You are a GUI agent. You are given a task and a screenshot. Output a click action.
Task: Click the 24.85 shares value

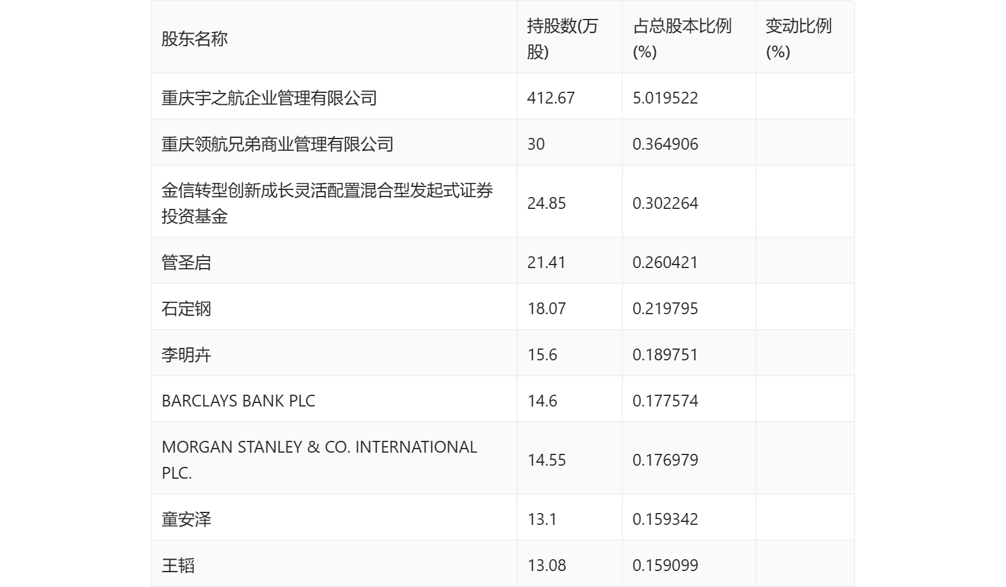tap(547, 203)
